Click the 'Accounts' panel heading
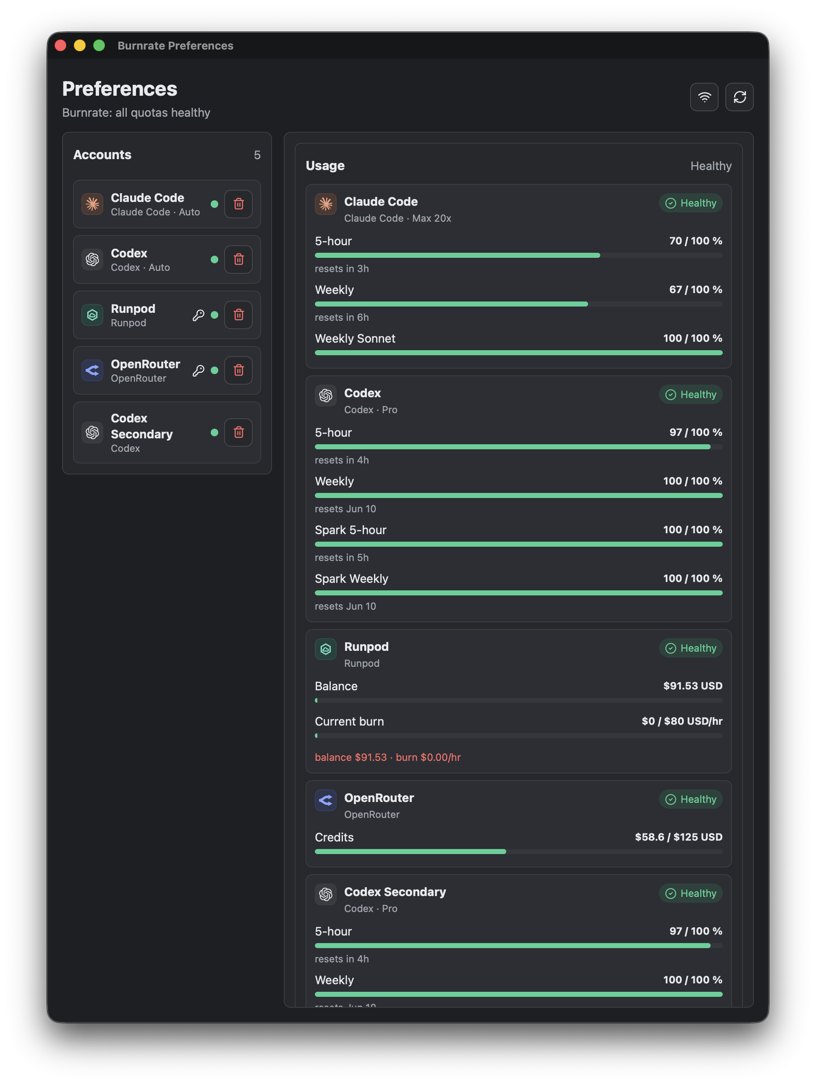The width and height of the screenshot is (816, 1085). click(x=102, y=155)
